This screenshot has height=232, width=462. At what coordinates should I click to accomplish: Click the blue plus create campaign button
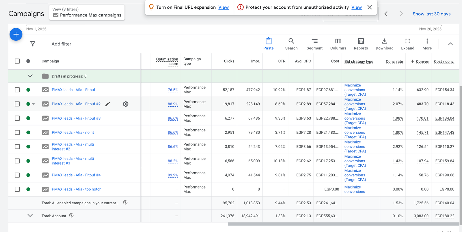[16, 35]
